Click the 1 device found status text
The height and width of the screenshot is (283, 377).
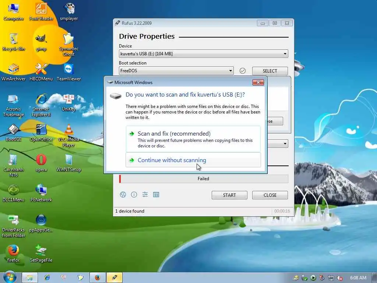tap(130, 211)
